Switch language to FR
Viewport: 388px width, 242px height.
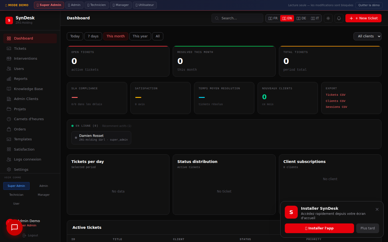273,18
